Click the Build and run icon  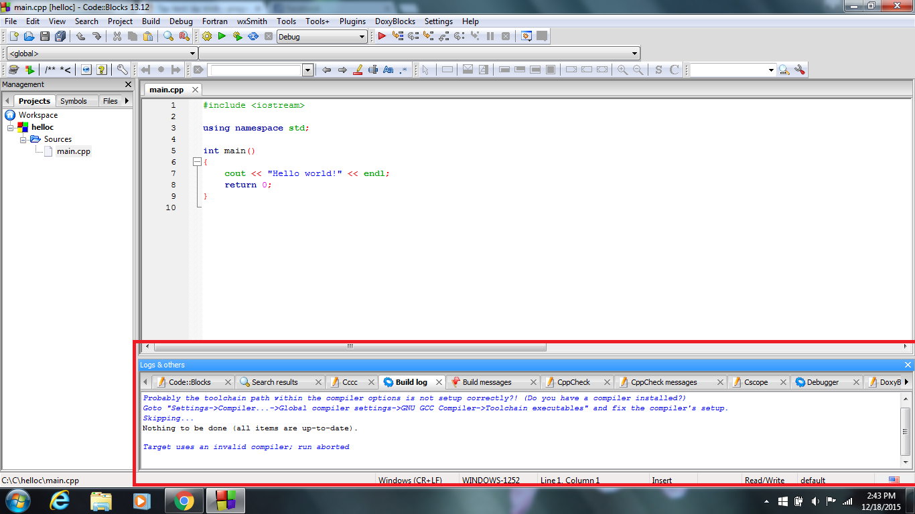tap(237, 37)
